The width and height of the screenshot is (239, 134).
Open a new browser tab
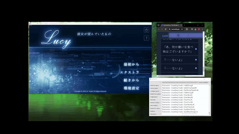click(x=184, y=25)
